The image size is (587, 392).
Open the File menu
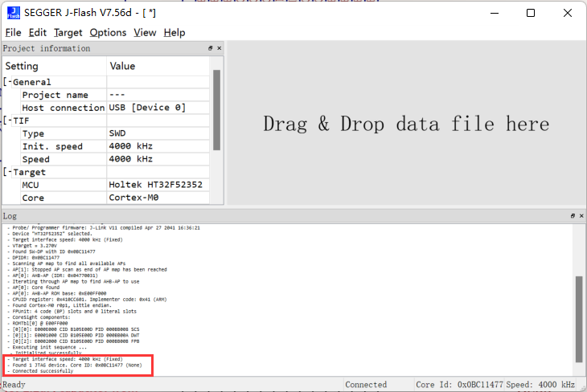tap(13, 32)
